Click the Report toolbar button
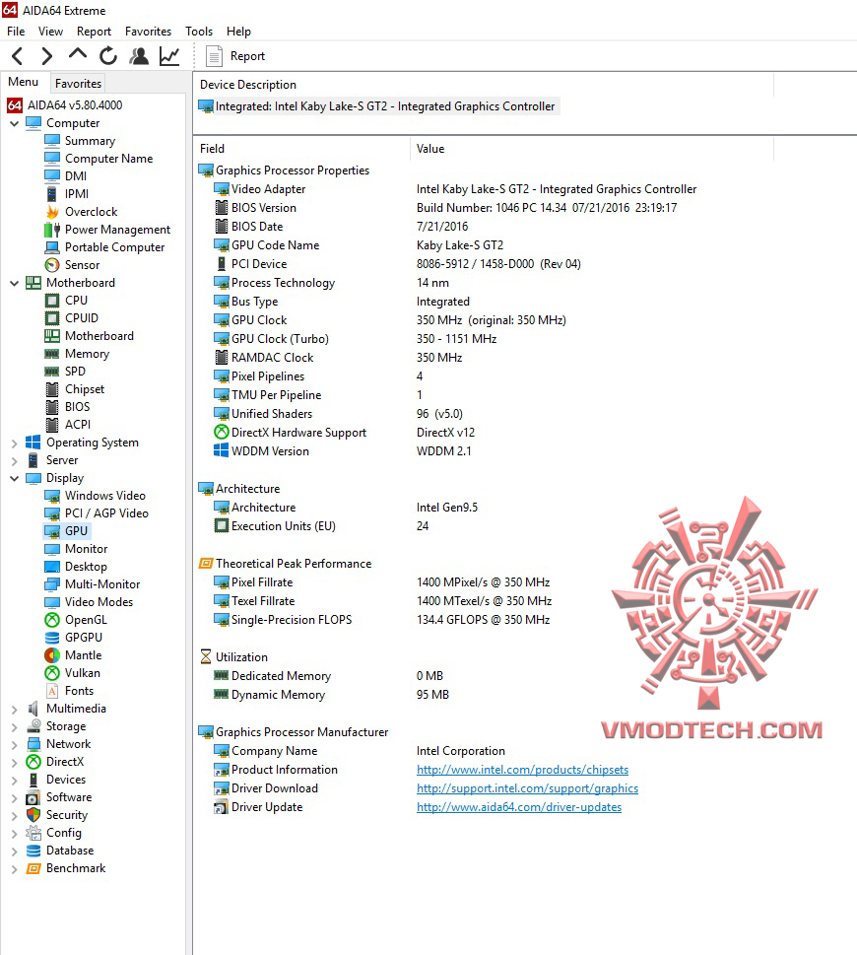 (x=236, y=56)
